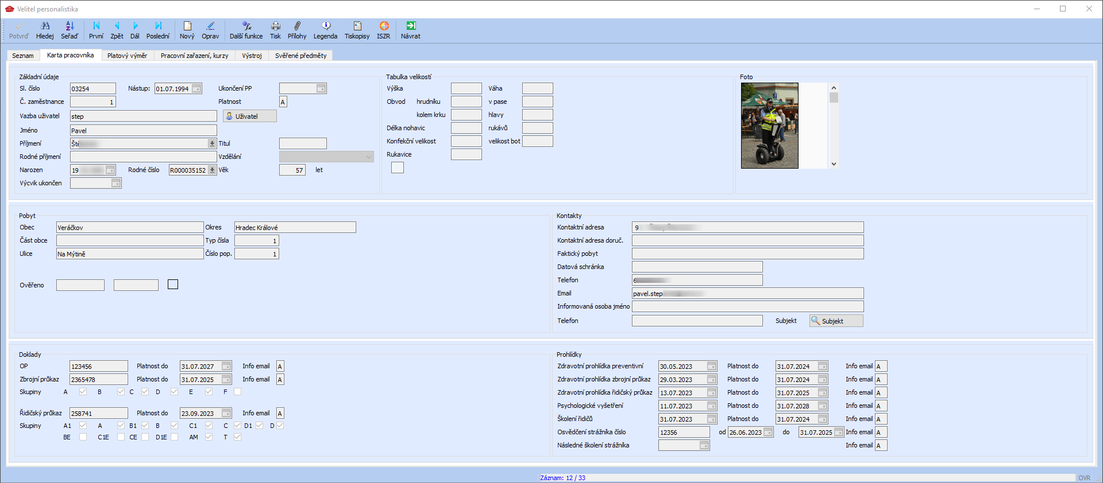Screen dimensions: 1103x483
Task: Expand the Rodné číslo field arrow
Action: pyautogui.click(x=212, y=170)
